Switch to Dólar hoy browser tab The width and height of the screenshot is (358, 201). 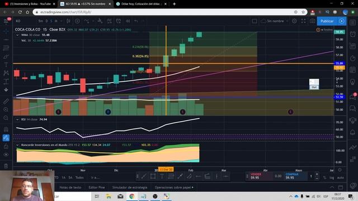(x=142, y=4)
